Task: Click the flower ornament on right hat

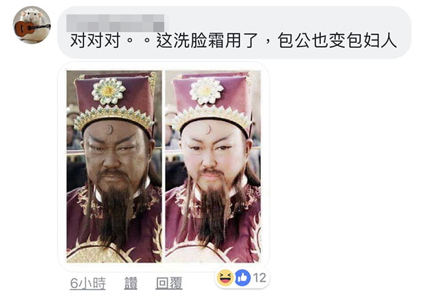Action: click(x=207, y=91)
